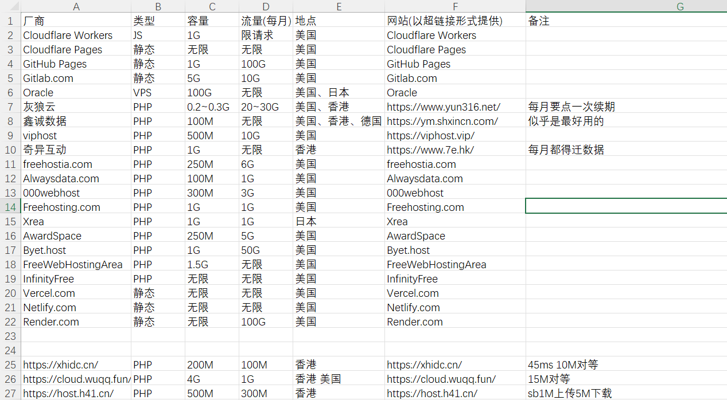The height and width of the screenshot is (400, 727).
Task: Open link https://www.yun316.net/
Action: click(444, 107)
